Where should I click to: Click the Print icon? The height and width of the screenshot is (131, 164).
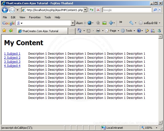click(x=98, y=31)
